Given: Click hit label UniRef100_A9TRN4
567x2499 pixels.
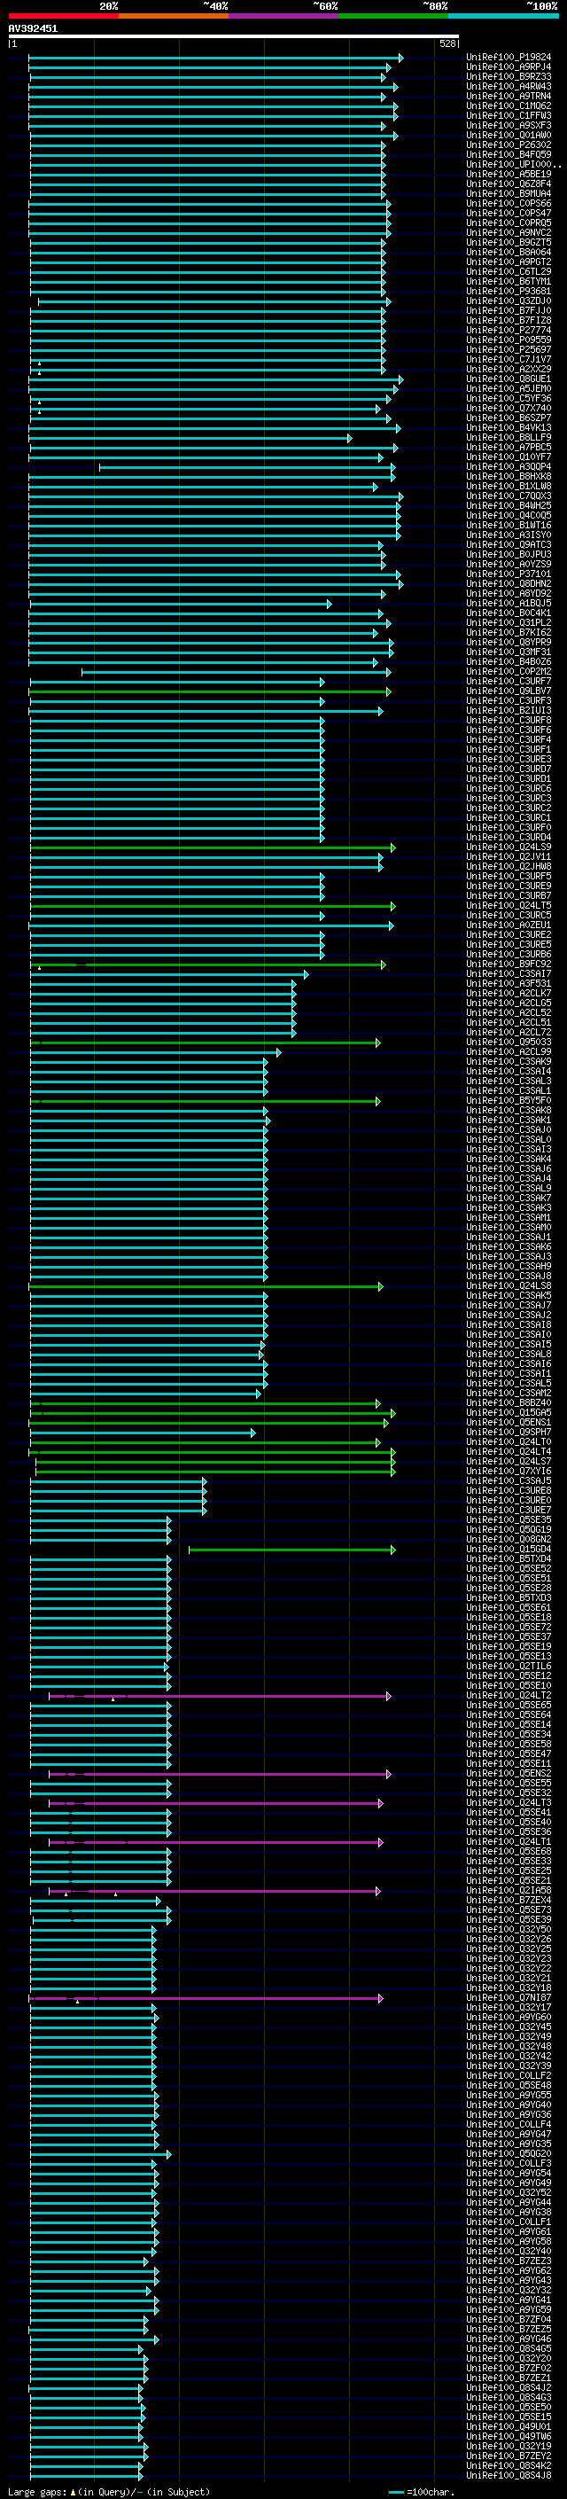Looking at the screenshot, I should [x=509, y=96].
